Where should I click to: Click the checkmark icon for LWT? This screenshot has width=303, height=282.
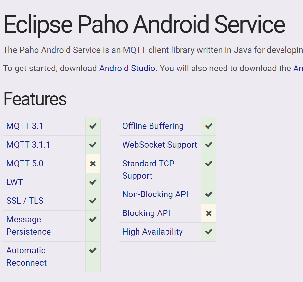93,182
